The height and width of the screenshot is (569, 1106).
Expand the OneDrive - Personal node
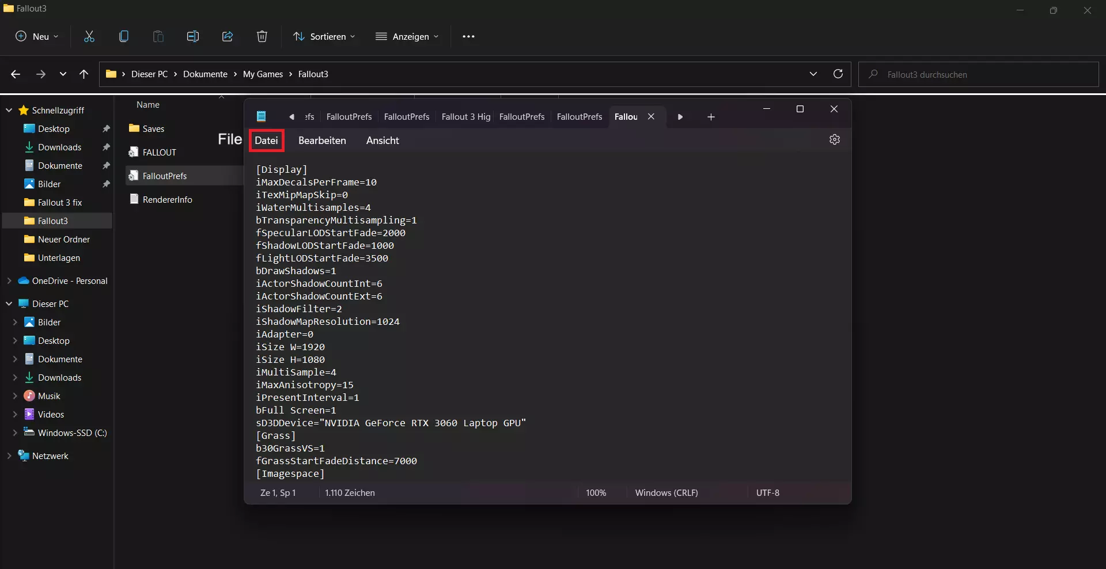pyautogui.click(x=9, y=281)
